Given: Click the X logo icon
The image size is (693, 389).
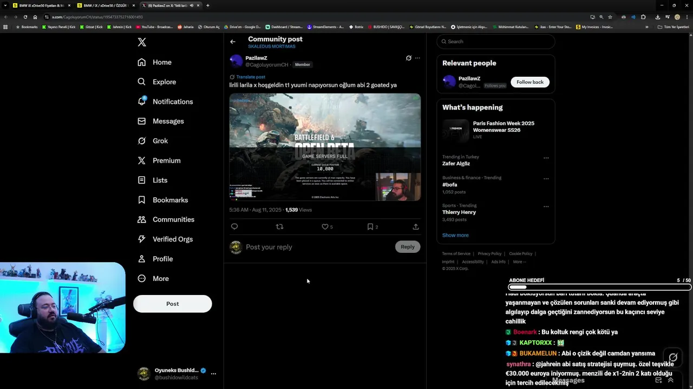Looking at the screenshot, I should point(142,42).
